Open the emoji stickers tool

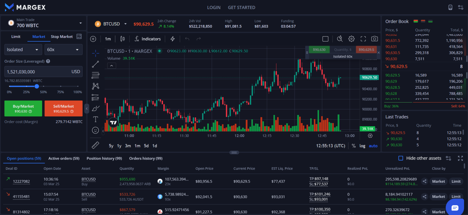click(95, 130)
